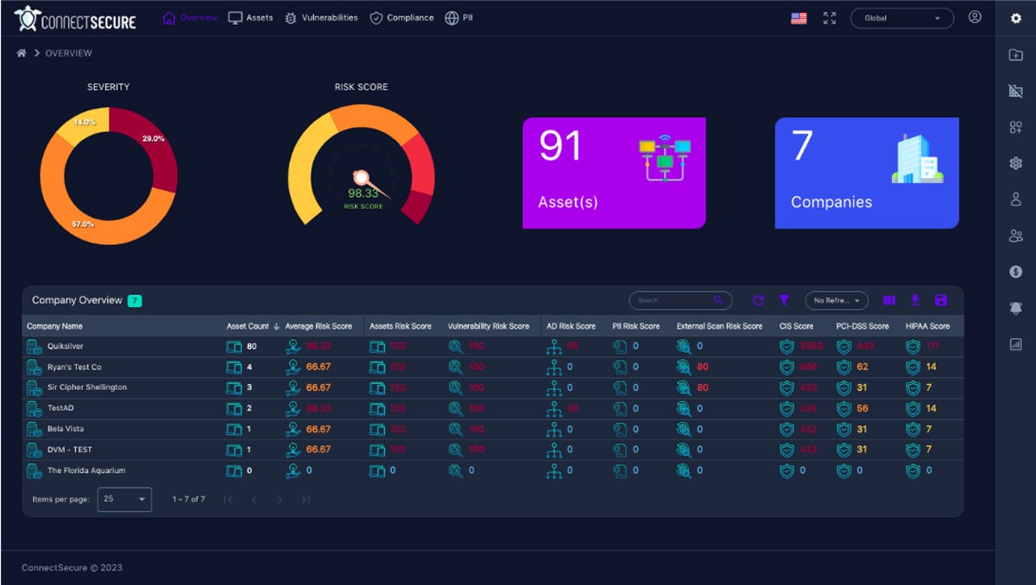Open the table filter options
This screenshot has height=585, width=1036.
point(784,300)
